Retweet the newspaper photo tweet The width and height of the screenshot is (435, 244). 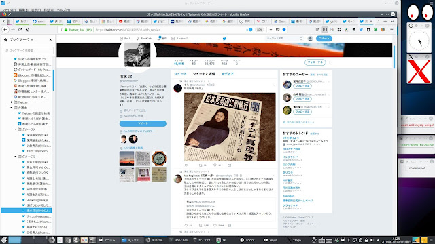tap(201, 165)
